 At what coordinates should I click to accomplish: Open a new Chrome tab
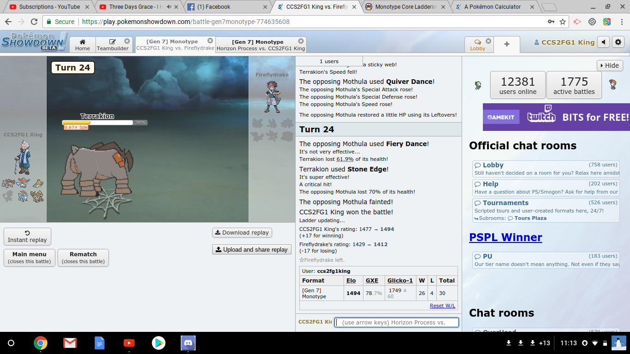pyautogui.click(x=549, y=7)
